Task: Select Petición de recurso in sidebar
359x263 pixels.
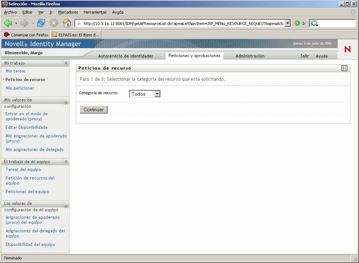Action: (x=25, y=80)
